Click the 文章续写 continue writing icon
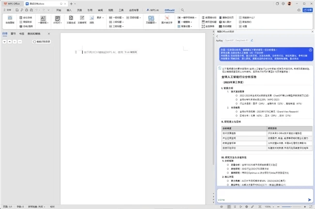 point(82,20)
